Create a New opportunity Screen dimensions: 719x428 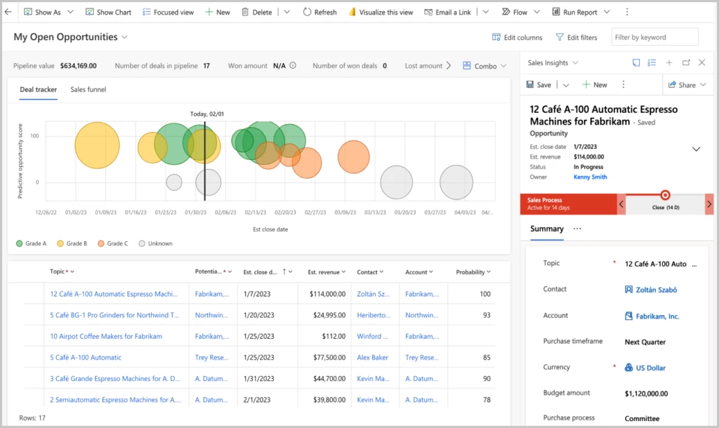pyautogui.click(x=217, y=11)
